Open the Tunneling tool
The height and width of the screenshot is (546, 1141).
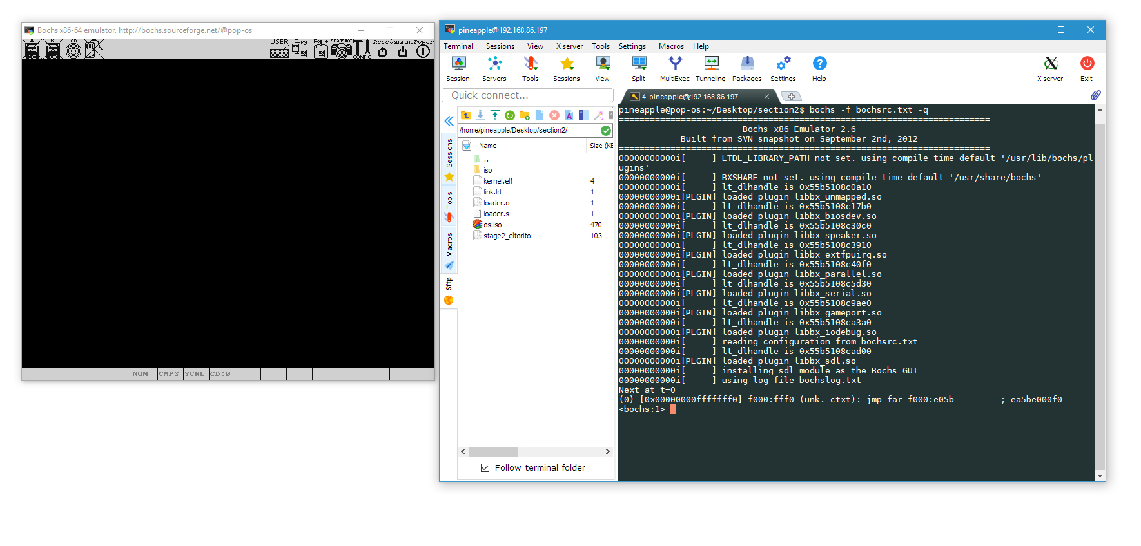pos(711,69)
